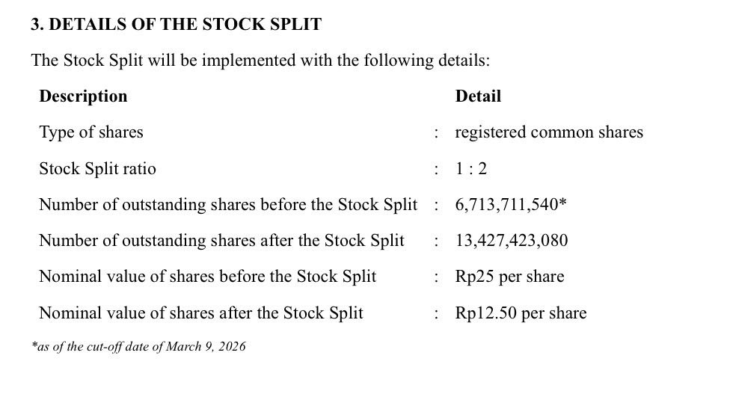Click "Nominal value of shares after the Stock Split"
This screenshot has height=397, width=730.
[200, 313]
